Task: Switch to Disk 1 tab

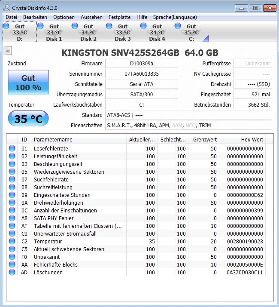Action: coord(54,32)
